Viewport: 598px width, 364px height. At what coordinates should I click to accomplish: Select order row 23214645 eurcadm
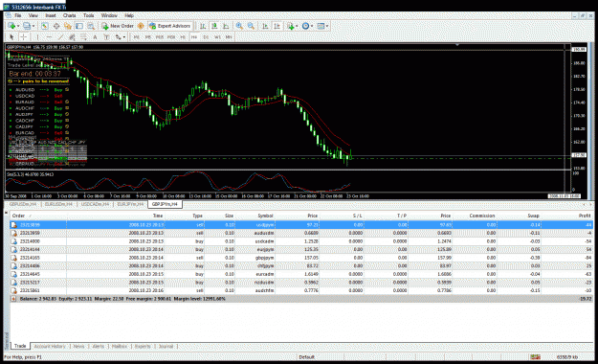(x=301, y=274)
